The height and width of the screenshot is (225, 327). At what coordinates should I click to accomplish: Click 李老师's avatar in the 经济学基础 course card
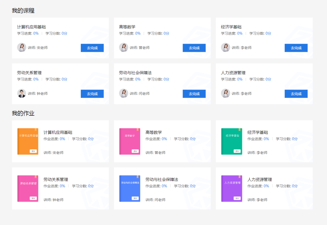226,48
